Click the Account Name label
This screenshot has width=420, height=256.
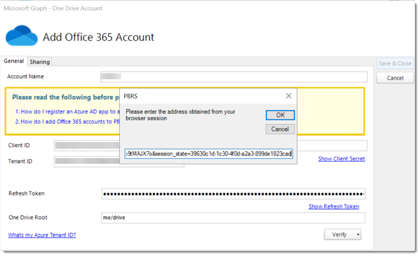pyautogui.click(x=25, y=77)
